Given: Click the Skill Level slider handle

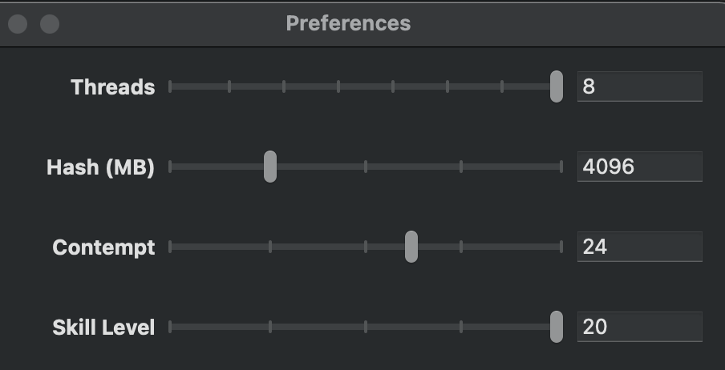Looking at the screenshot, I should 556,327.
